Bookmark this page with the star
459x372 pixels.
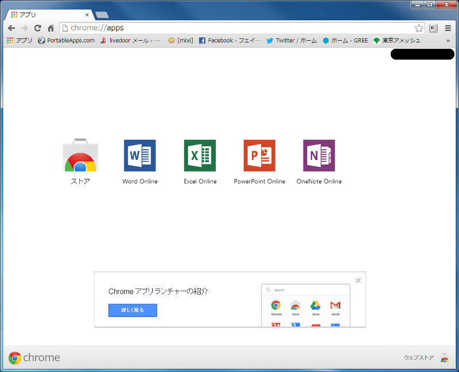[419, 28]
